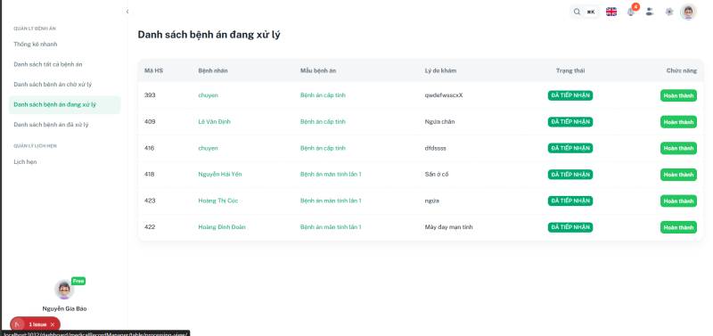
Task: Click the name Nguyễn Gia Bảo
Action: pyautogui.click(x=64, y=308)
